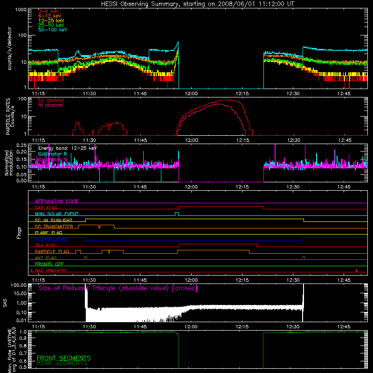Click the 0.25 tick on modulation axis
The image size is (373, 373).
21,145
